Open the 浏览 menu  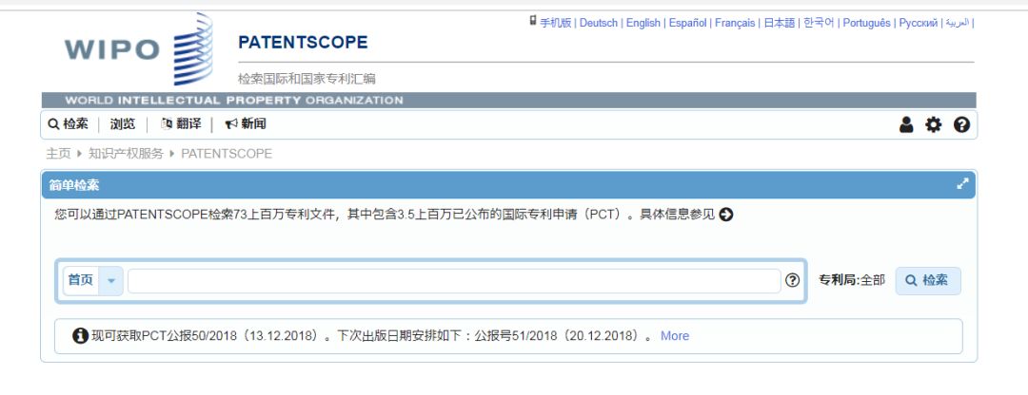point(123,123)
